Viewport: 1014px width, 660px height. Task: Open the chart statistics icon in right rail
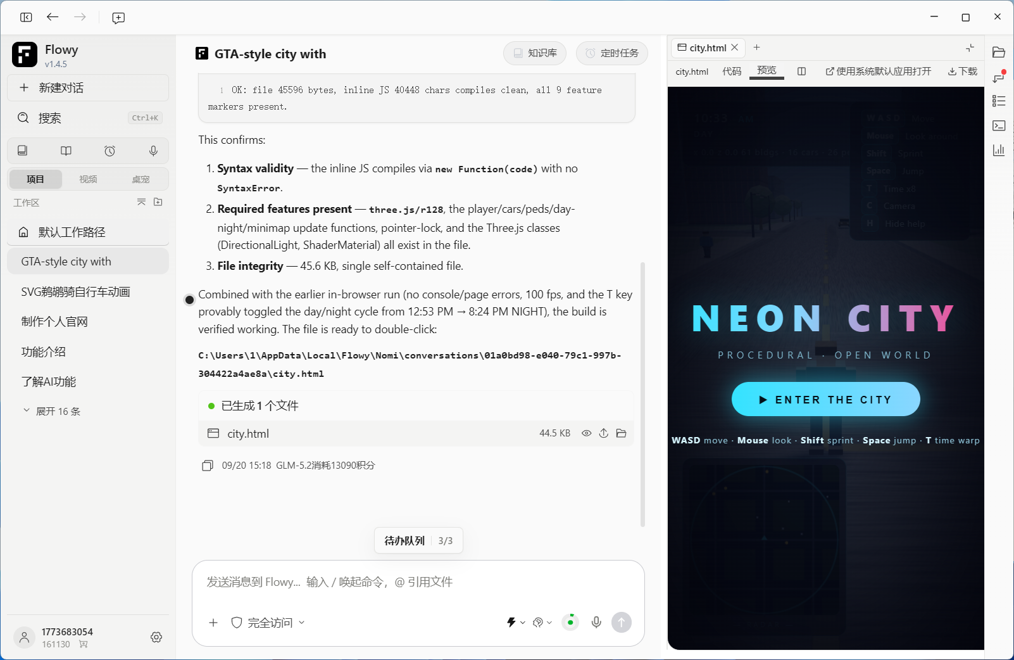999,150
